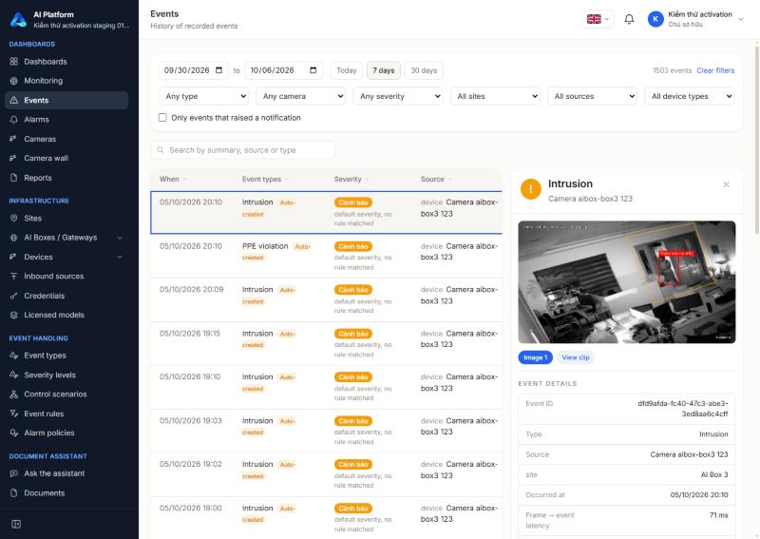This screenshot has width=760, height=539.
Task: Click the Alarms bell icon in sidebar
Action: pyautogui.click(x=14, y=120)
